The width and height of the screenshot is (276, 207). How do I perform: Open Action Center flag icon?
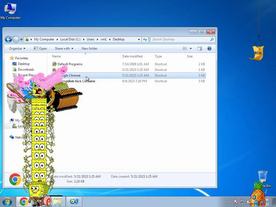click(x=236, y=202)
